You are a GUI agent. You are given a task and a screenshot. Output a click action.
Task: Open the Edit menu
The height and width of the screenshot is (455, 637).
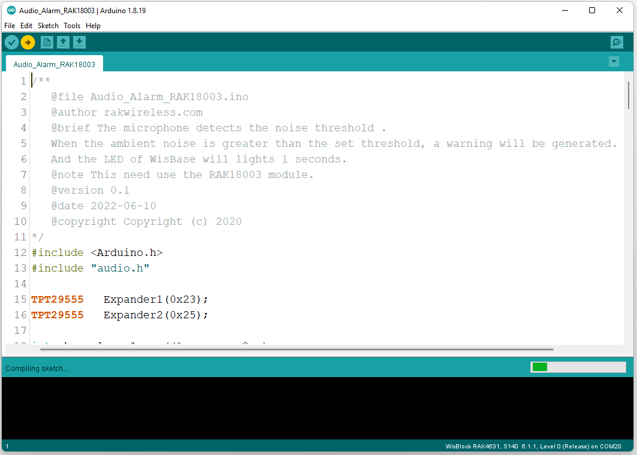pos(26,26)
